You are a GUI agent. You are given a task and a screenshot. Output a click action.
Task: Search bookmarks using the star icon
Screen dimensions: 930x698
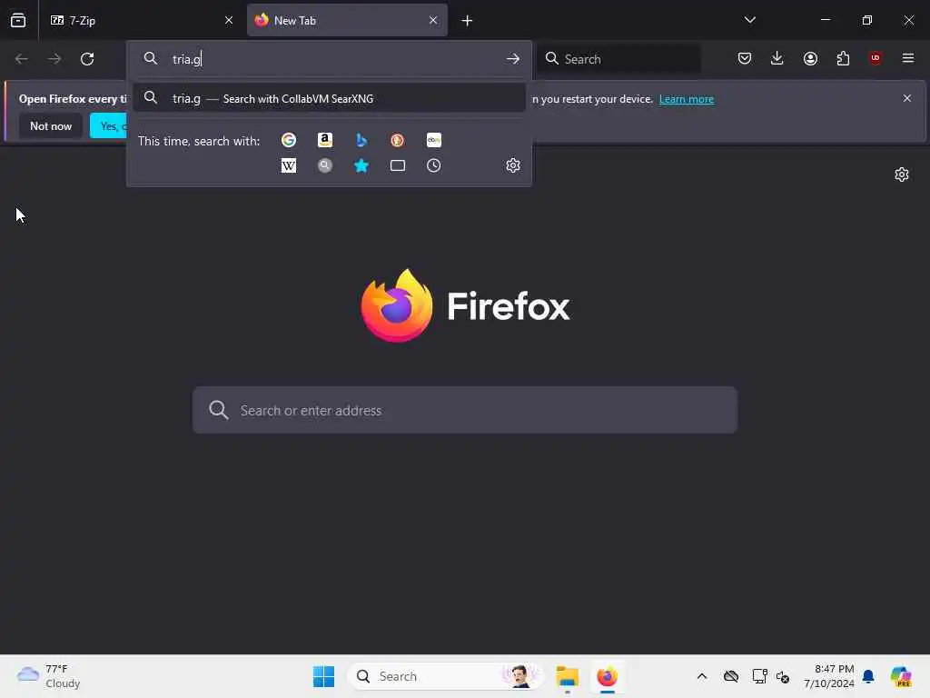361,165
